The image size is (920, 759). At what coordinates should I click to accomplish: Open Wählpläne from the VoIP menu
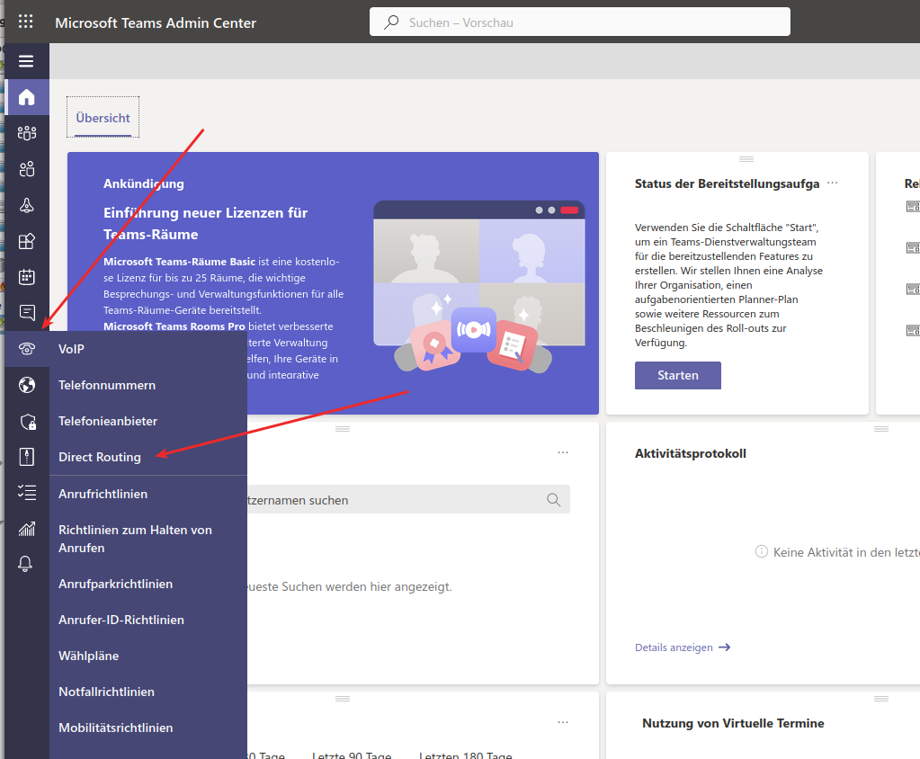[89, 656]
